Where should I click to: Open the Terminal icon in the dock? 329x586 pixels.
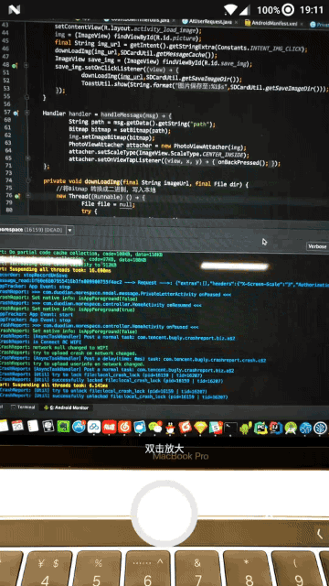coord(230,428)
